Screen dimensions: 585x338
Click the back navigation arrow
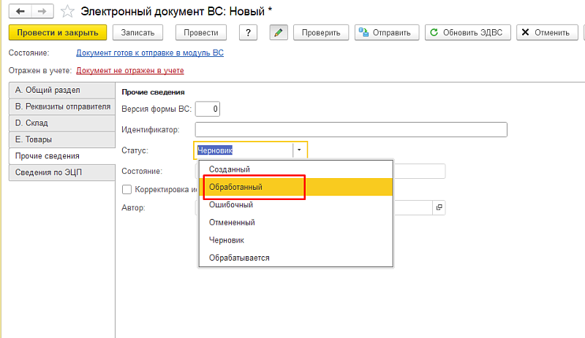pos(20,11)
